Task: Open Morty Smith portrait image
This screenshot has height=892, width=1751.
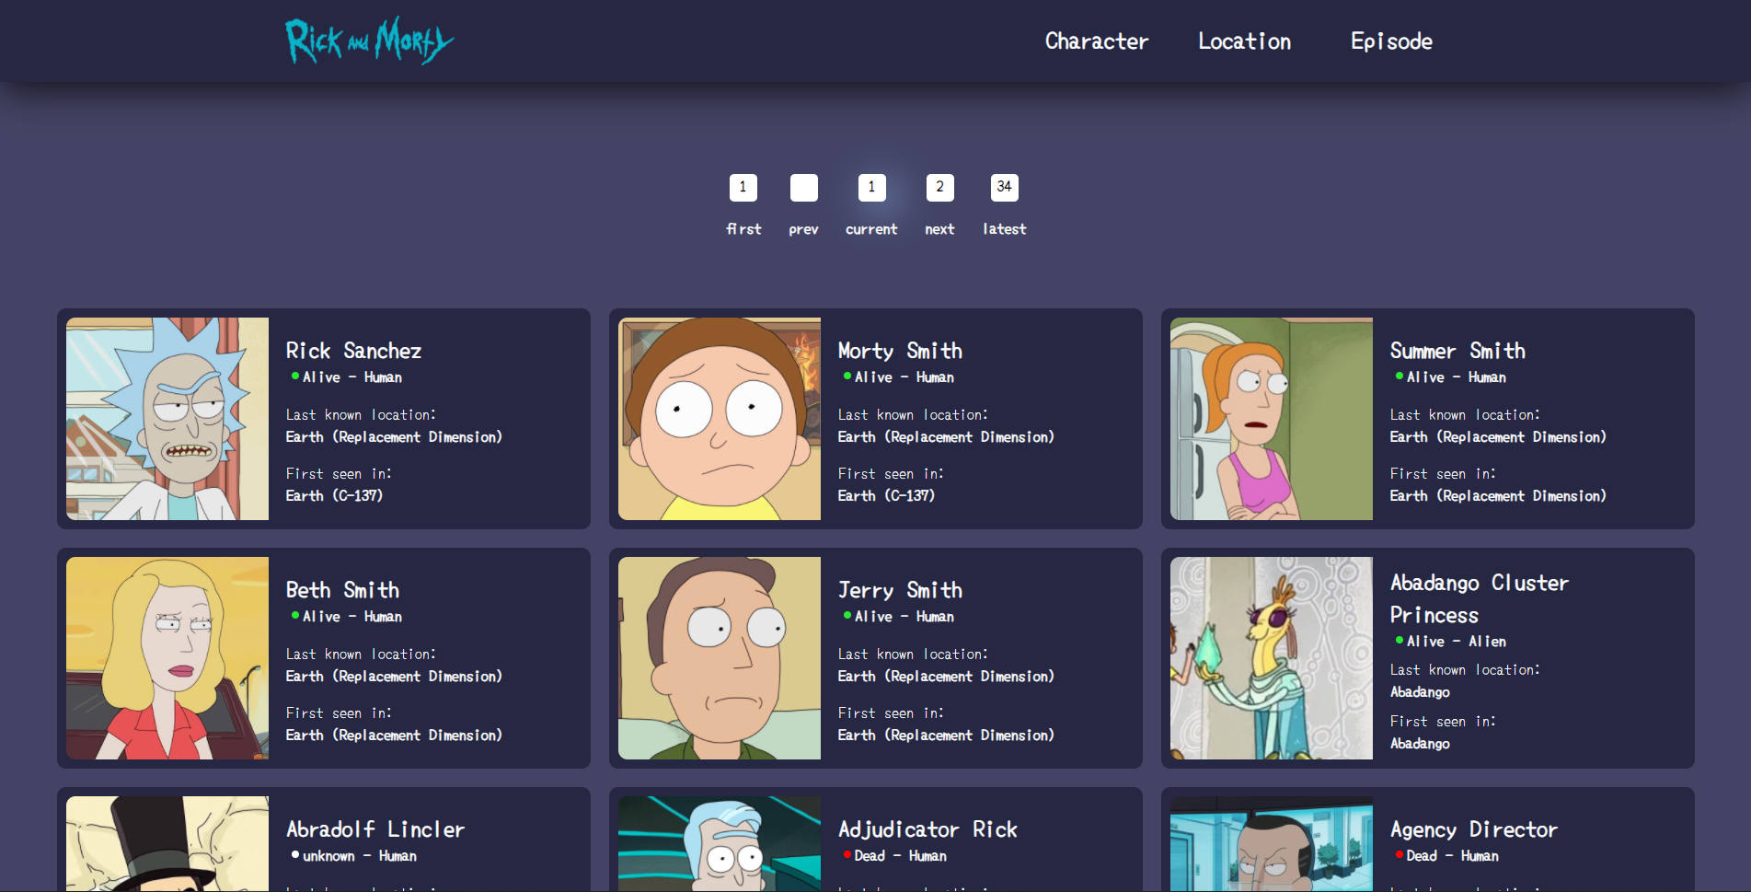Action: tap(720, 419)
